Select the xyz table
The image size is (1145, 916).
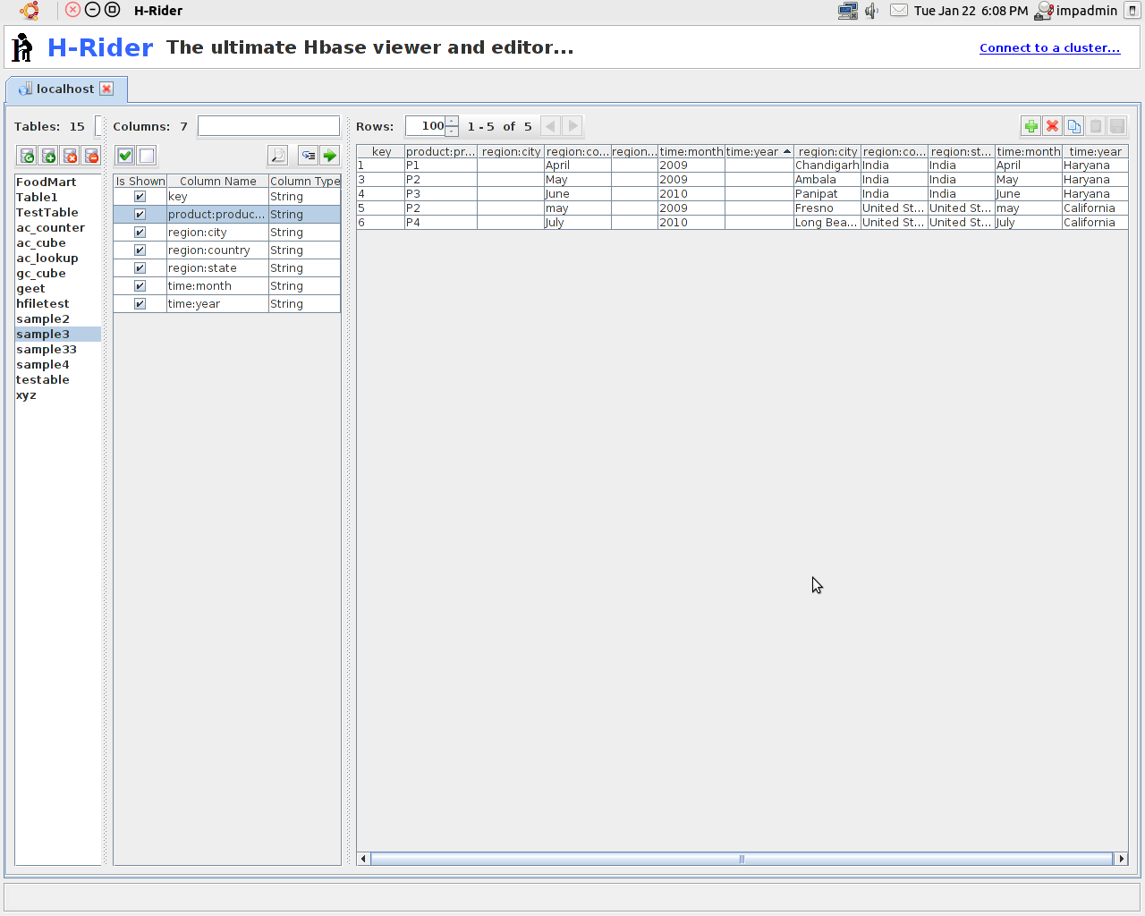57,394
